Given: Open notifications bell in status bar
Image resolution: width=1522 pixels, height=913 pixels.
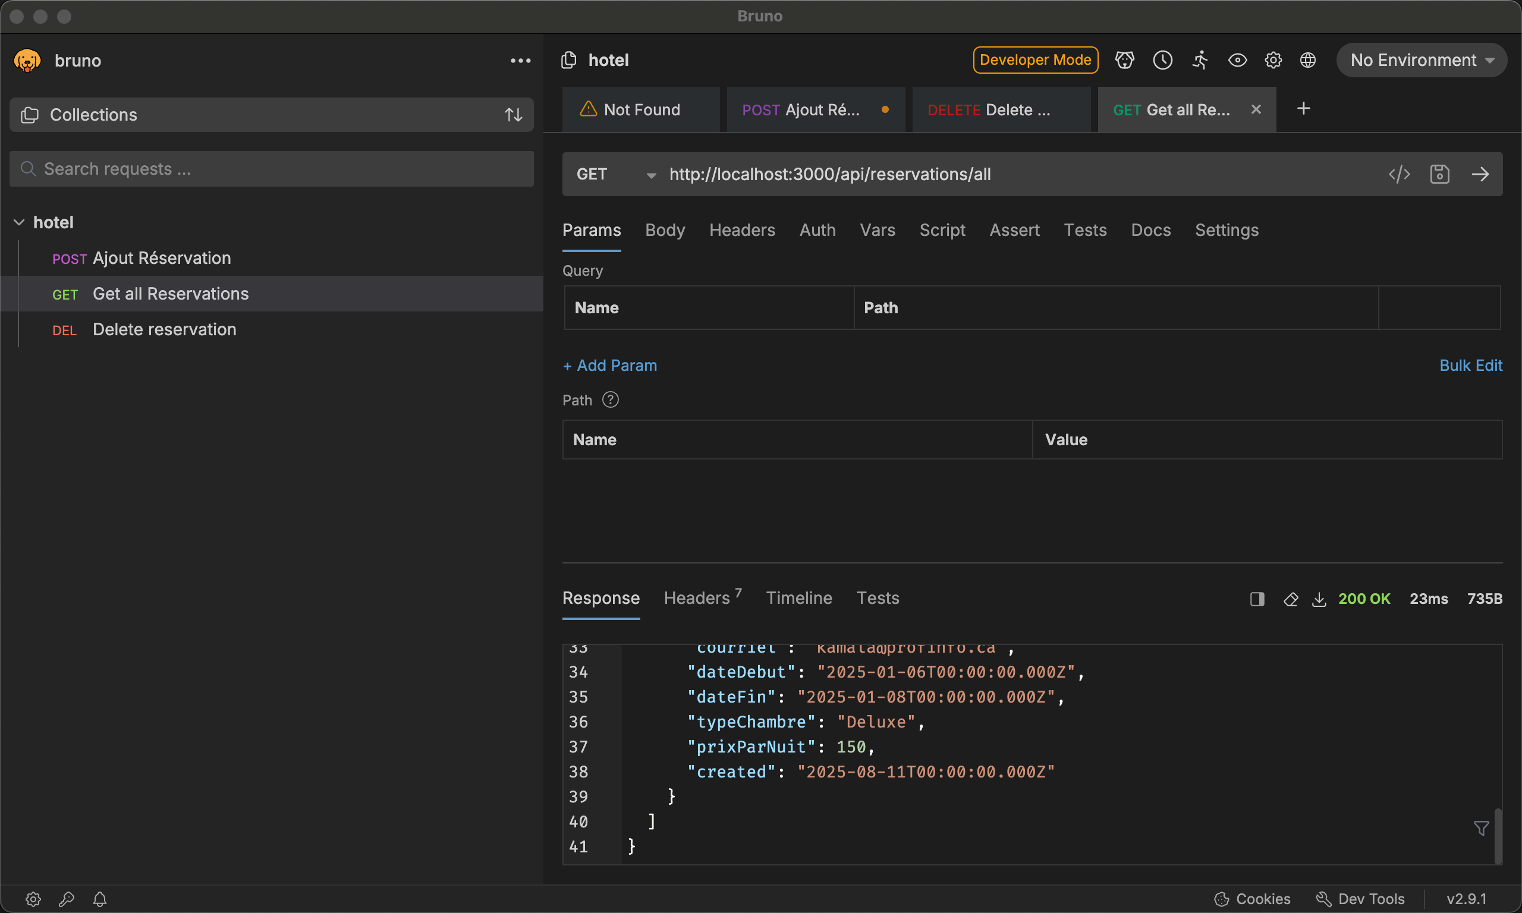Looking at the screenshot, I should click(x=100, y=899).
